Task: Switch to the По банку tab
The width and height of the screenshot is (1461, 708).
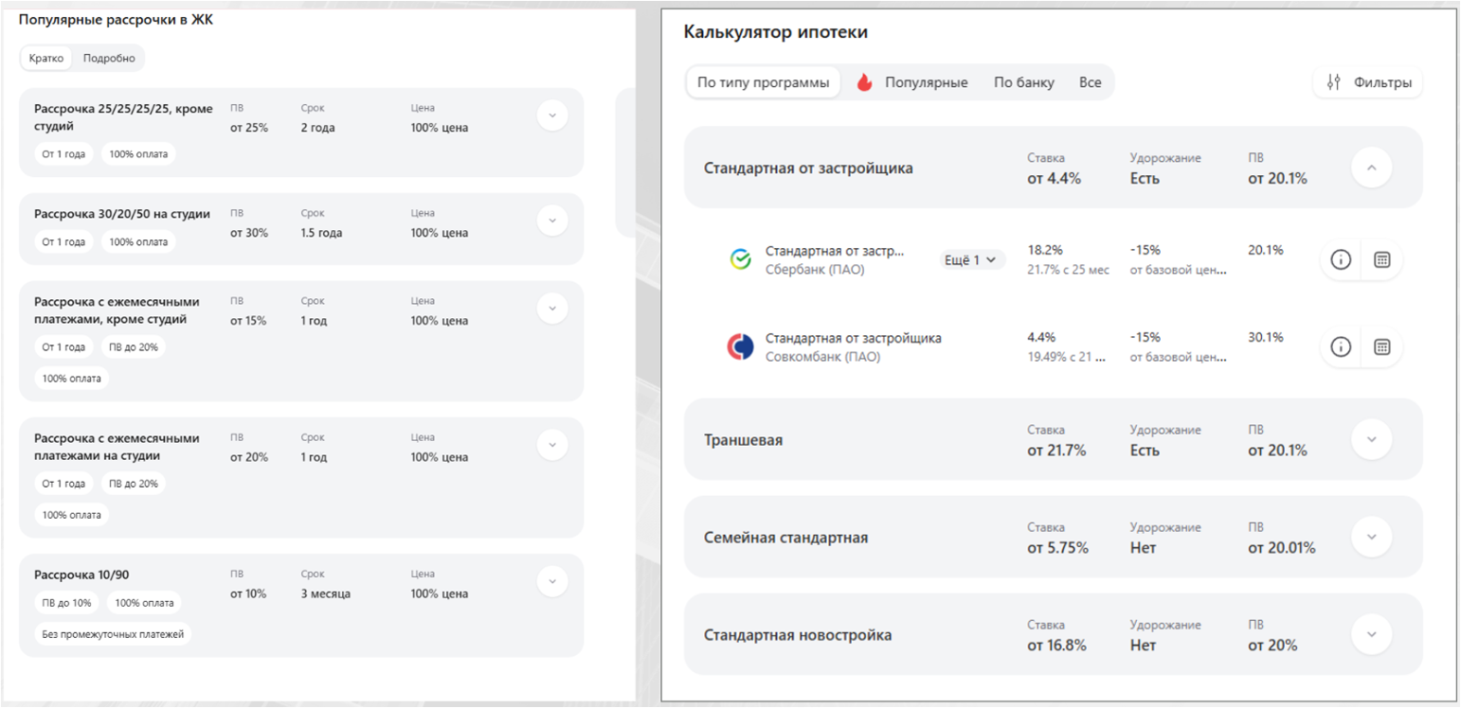Action: pos(1024,82)
